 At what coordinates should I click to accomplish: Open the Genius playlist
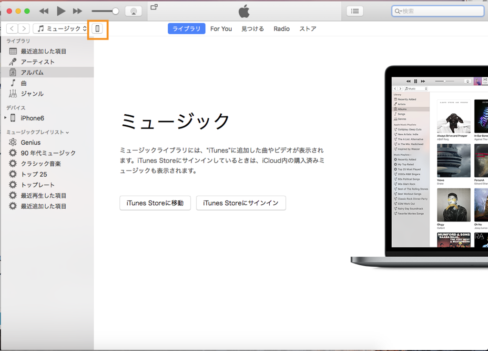pos(47,142)
